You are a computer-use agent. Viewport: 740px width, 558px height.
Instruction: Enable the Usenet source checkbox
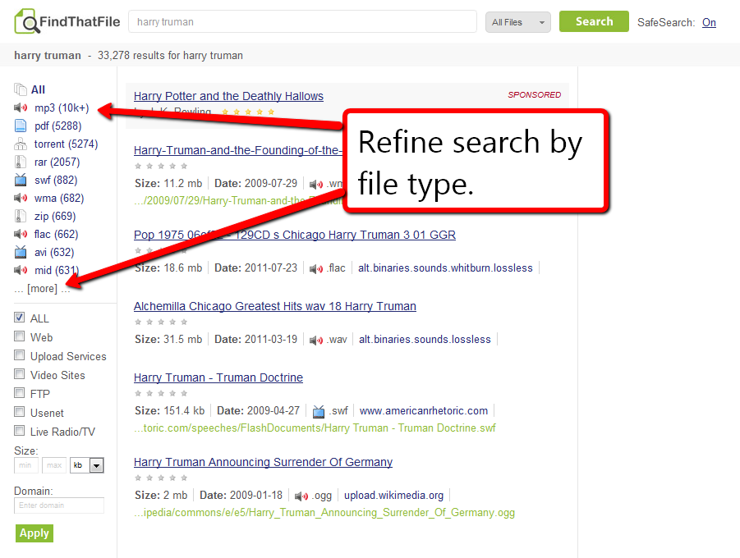point(19,413)
